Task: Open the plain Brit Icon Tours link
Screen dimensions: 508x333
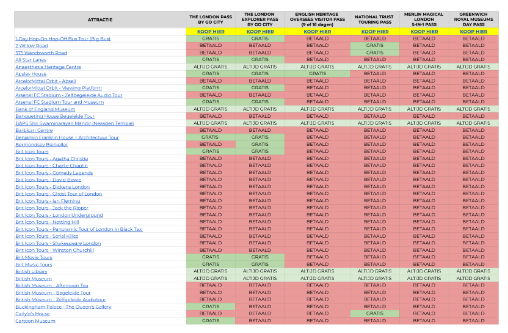Action: pos(32,152)
